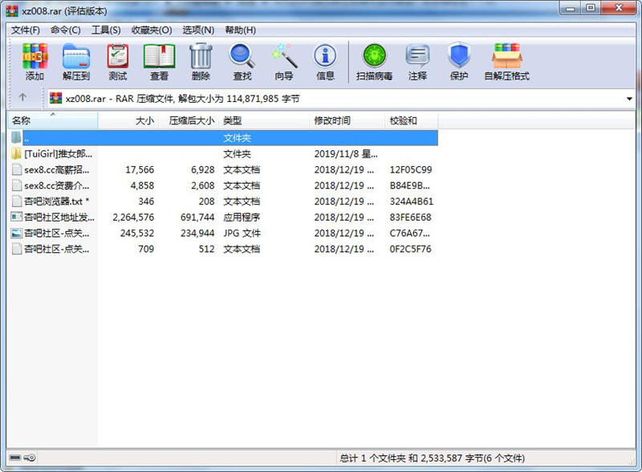Open the 收藏夹(O) menu

point(152,30)
